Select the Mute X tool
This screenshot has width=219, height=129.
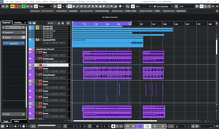click(x=93, y=6)
